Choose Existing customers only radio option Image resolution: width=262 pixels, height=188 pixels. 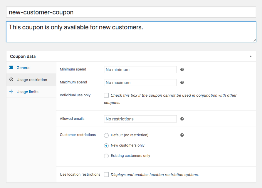pos(106,156)
